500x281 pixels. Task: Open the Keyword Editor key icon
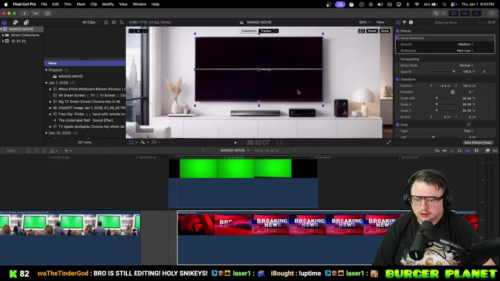[36, 13]
